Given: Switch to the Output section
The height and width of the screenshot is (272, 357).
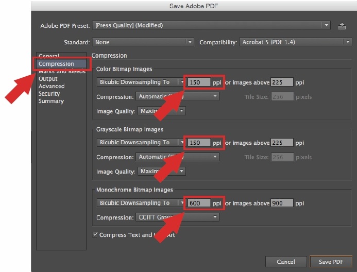Looking at the screenshot, I should (x=48, y=79).
